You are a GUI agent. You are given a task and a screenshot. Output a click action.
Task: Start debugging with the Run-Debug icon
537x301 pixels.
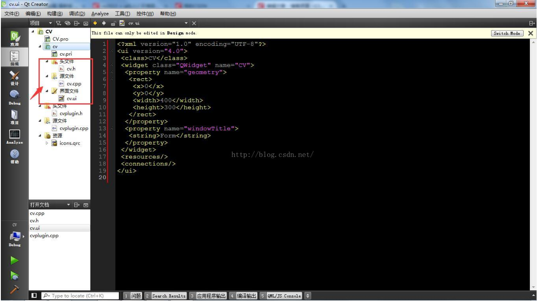pyautogui.click(x=14, y=275)
